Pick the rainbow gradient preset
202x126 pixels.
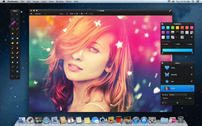click(x=182, y=37)
